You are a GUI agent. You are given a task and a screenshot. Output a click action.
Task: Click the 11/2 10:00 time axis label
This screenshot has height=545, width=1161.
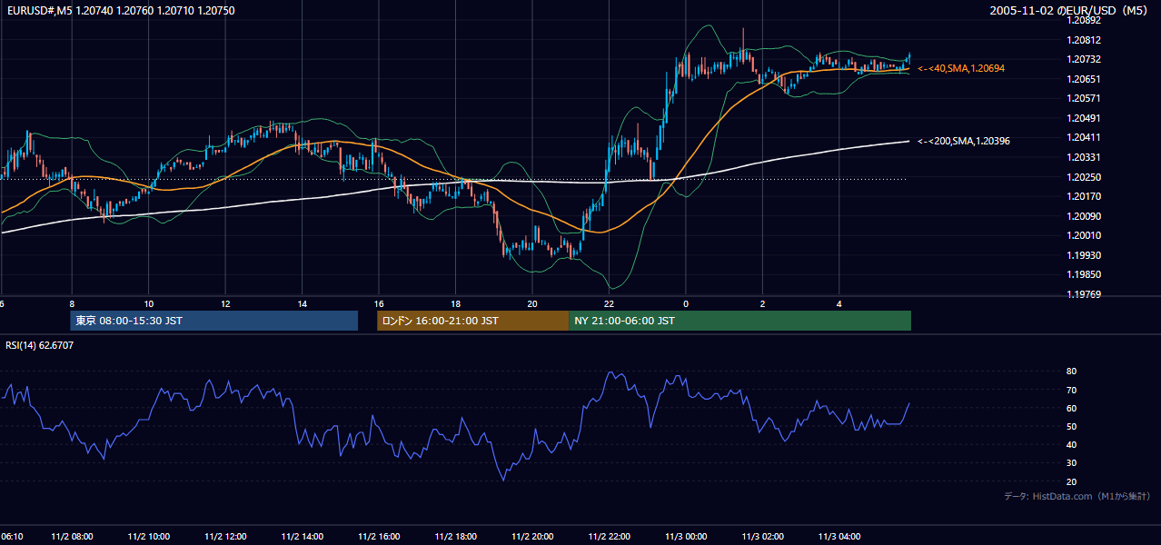[x=148, y=537]
